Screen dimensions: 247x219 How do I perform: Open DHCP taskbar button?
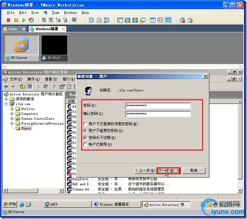pos(67,204)
